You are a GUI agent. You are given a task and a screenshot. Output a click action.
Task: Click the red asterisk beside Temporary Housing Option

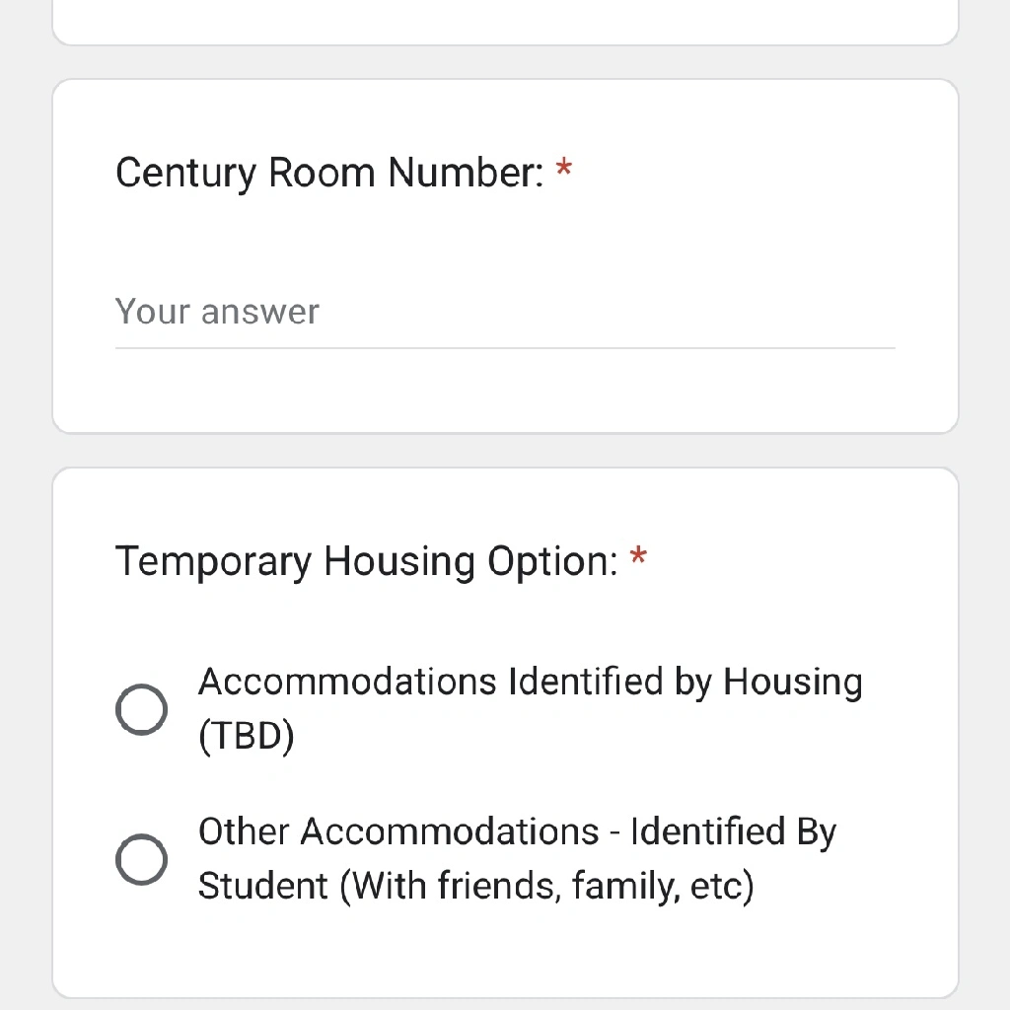(638, 556)
